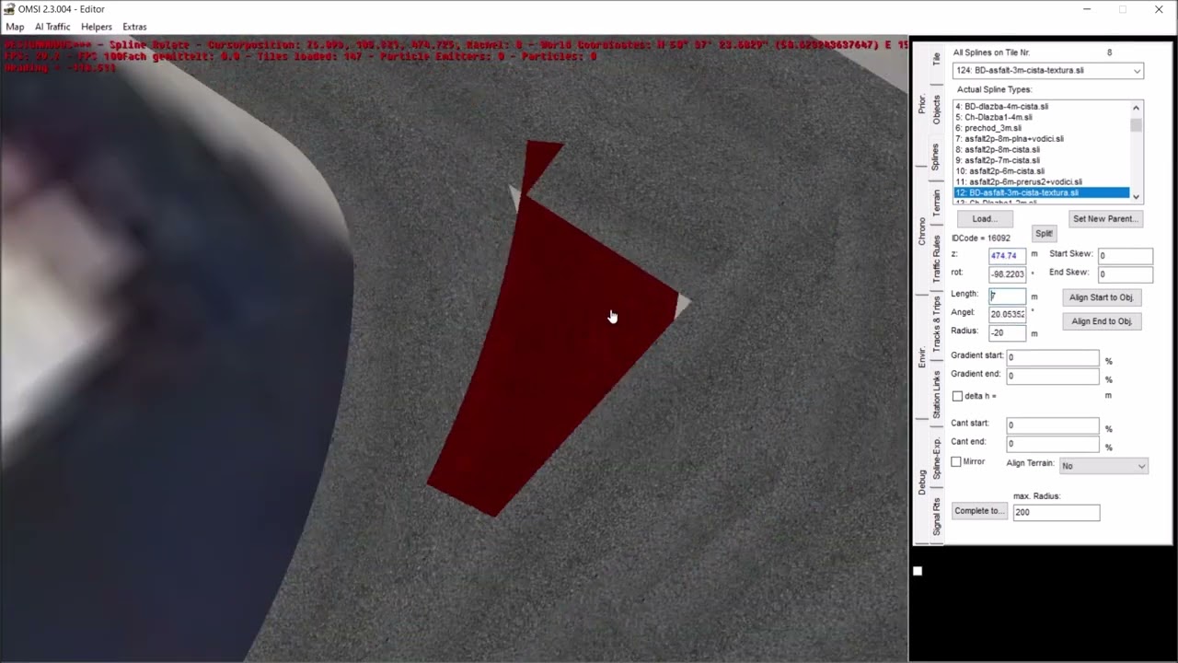Switch to the Signal Rts tab

[937, 518]
